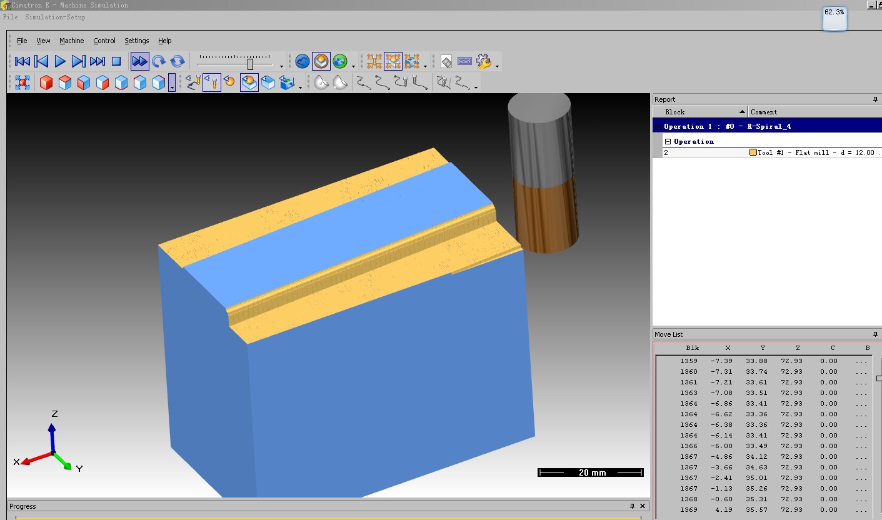Collapse the Operation tree node
This screenshot has width=882, height=520.
(x=668, y=142)
